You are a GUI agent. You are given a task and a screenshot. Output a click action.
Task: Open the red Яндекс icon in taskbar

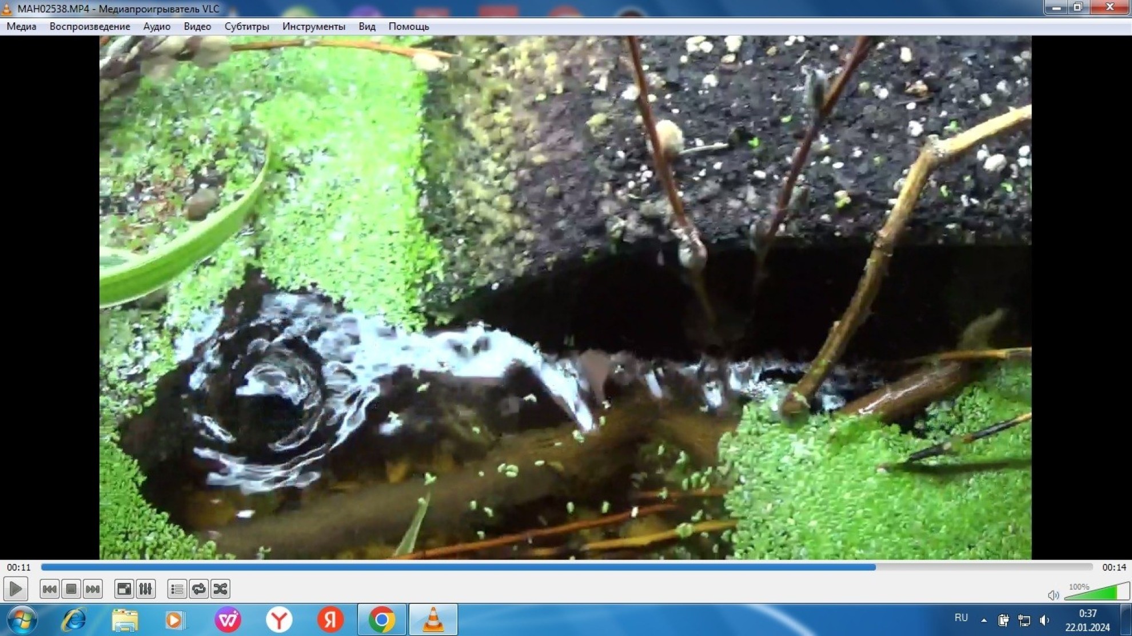click(x=330, y=620)
